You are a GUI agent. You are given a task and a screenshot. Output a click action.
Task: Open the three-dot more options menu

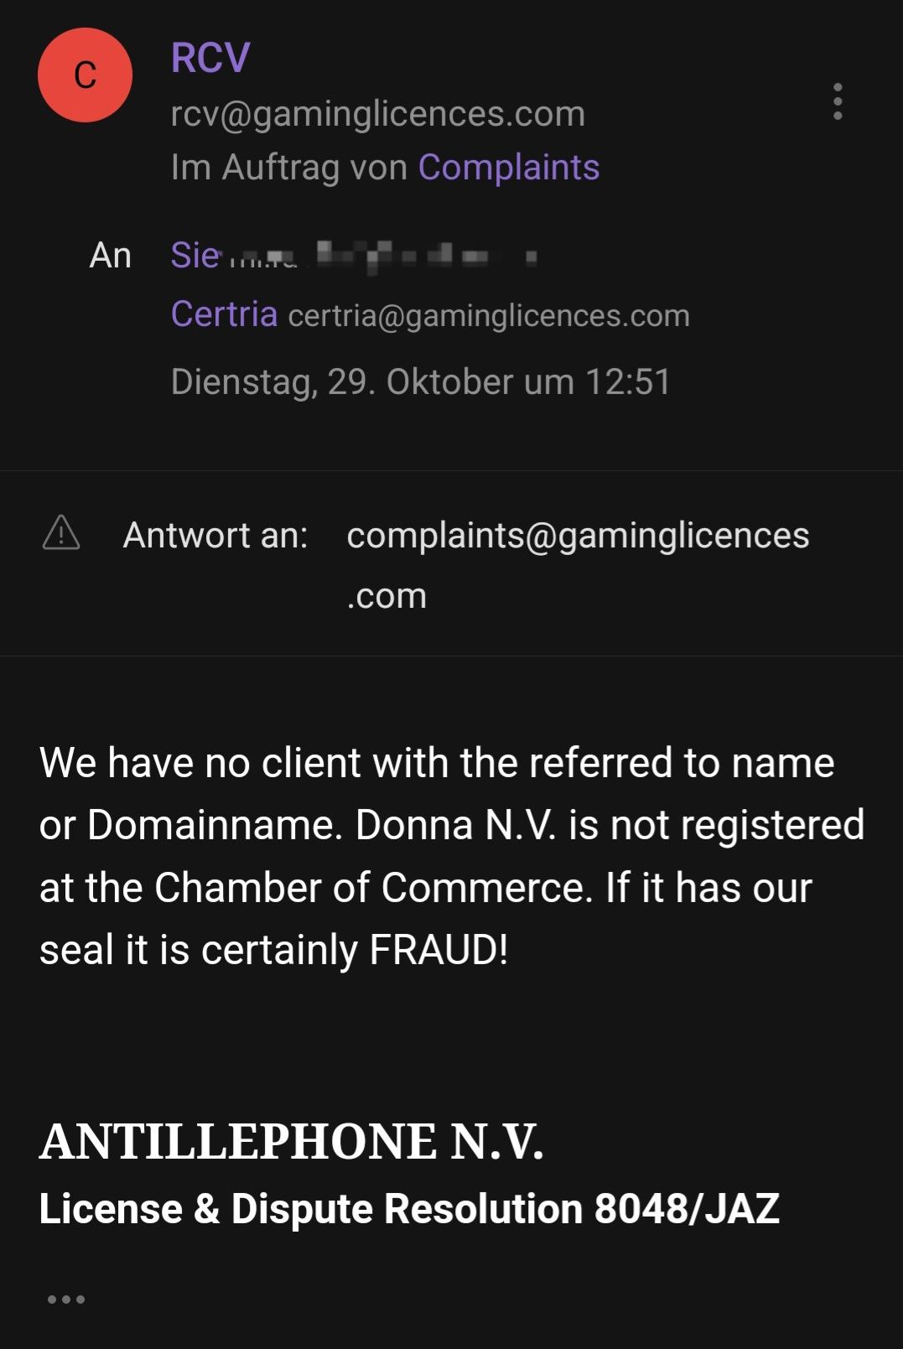tap(837, 101)
